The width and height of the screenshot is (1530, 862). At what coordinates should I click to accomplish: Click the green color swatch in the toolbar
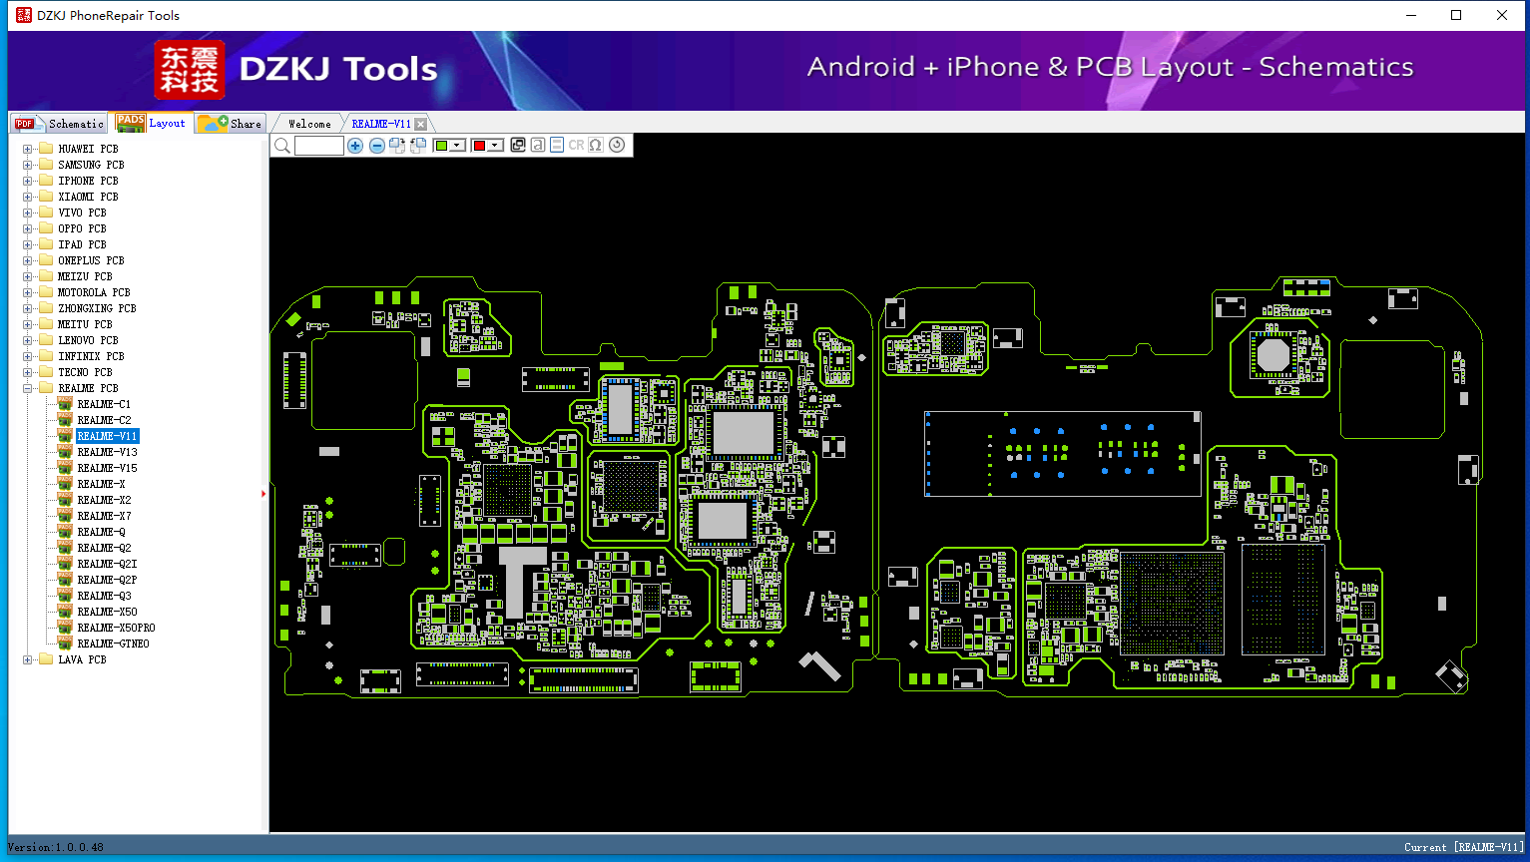[x=441, y=146]
